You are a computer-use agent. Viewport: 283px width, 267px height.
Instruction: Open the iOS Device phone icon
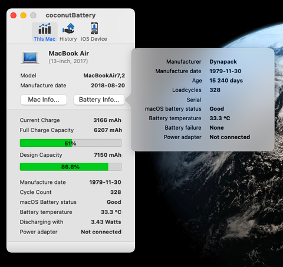point(94,28)
